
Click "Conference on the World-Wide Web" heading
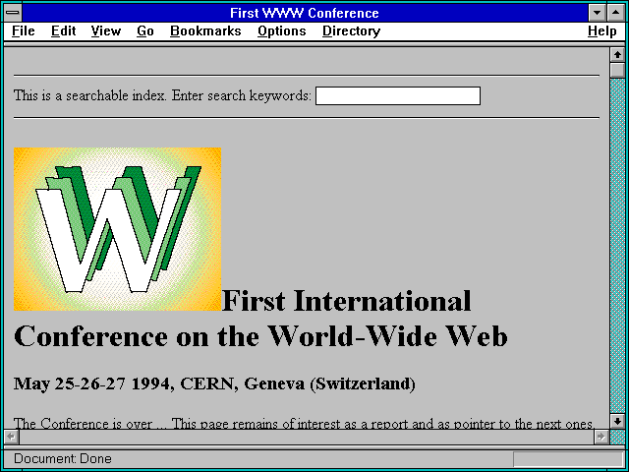(x=260, y=336)
